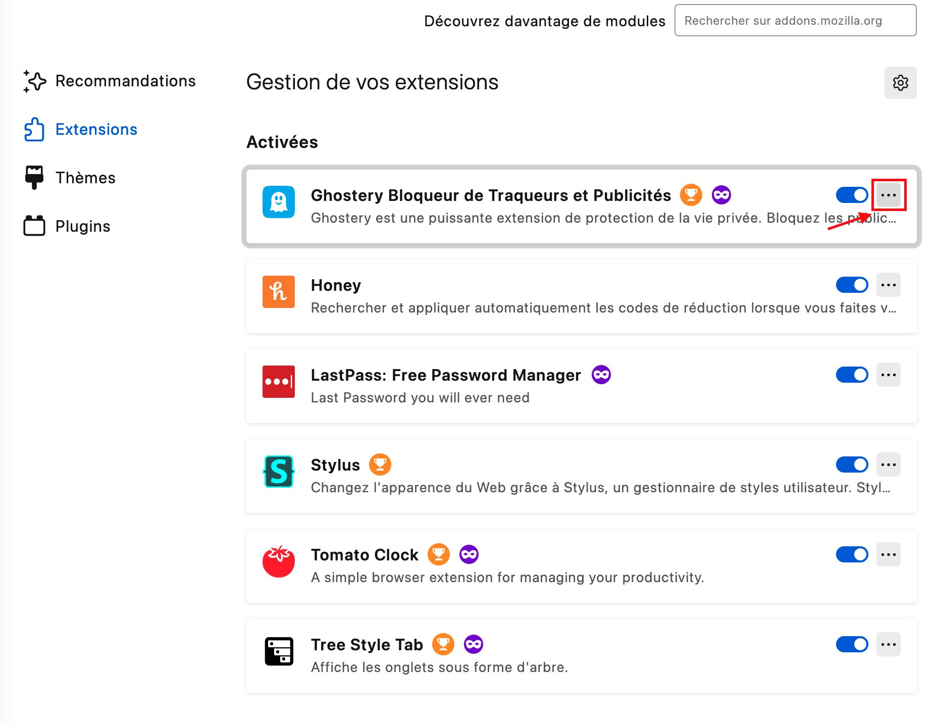Open the Stylus extension details
This screenshot has height=724, width=934.
(335, 465)
